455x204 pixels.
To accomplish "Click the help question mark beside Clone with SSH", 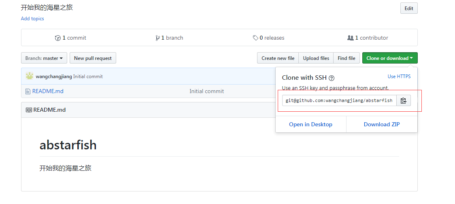I will 332,78.
